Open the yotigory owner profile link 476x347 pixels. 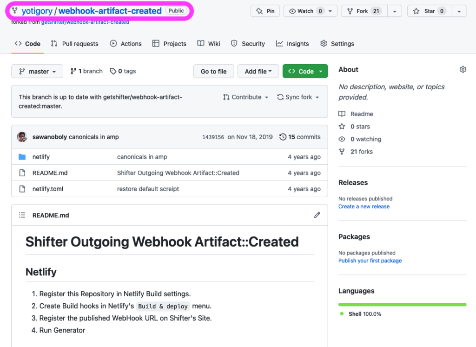(37, 11)
